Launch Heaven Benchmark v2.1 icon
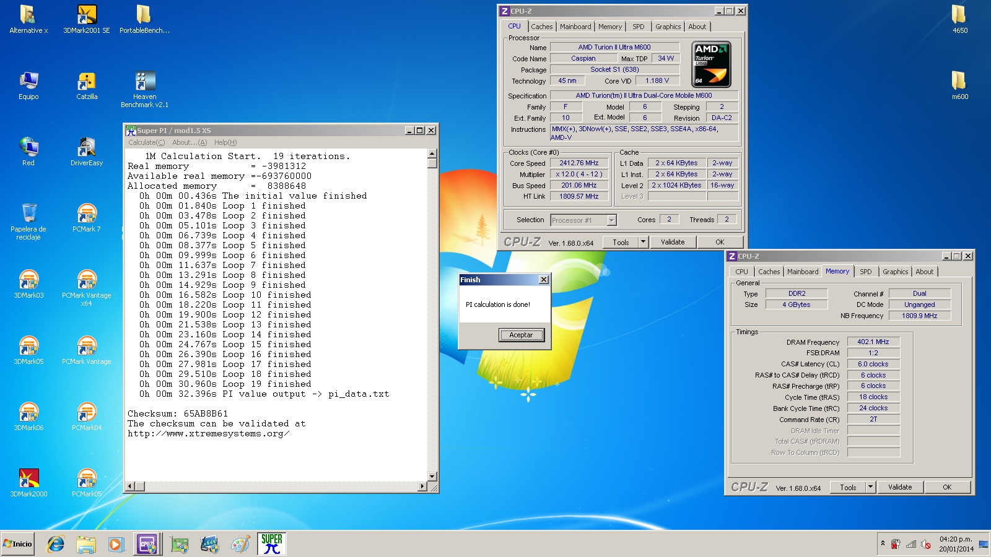Image resolution: width=991 pixels, height=557 pixels. point(144,90)
